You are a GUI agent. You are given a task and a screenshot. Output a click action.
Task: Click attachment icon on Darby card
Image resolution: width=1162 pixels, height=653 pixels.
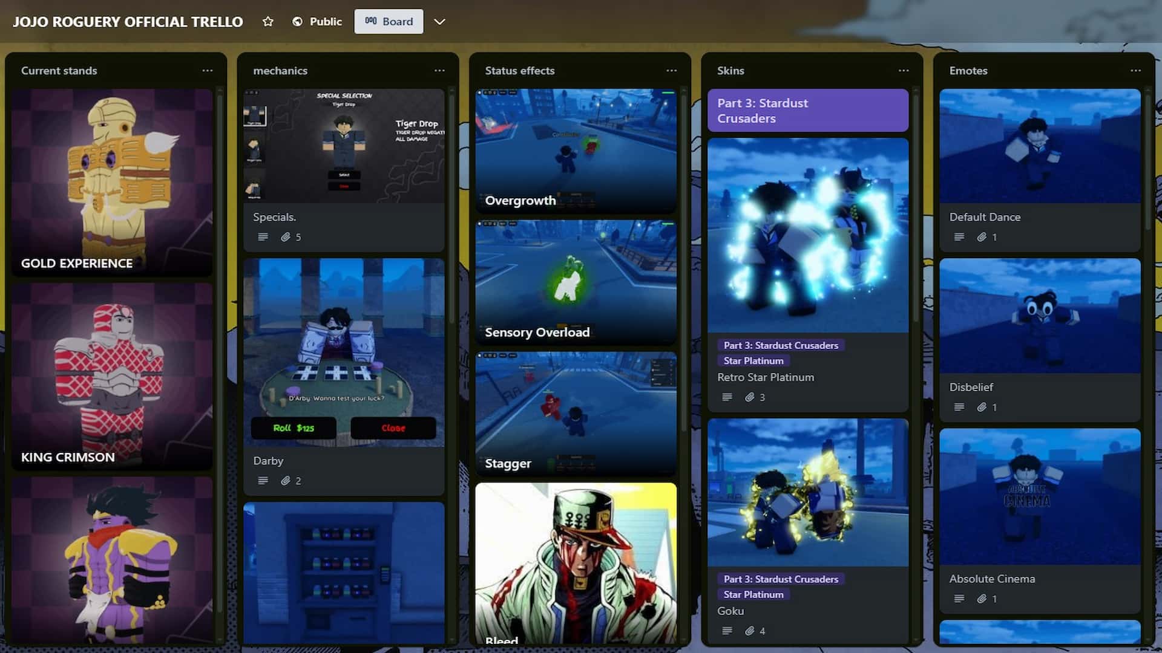286,481
